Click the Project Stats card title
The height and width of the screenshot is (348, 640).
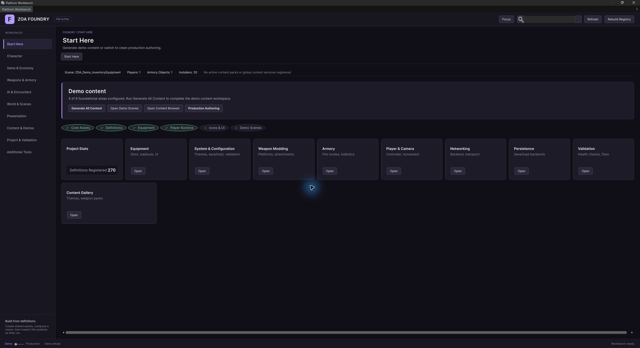coord(77,149)
